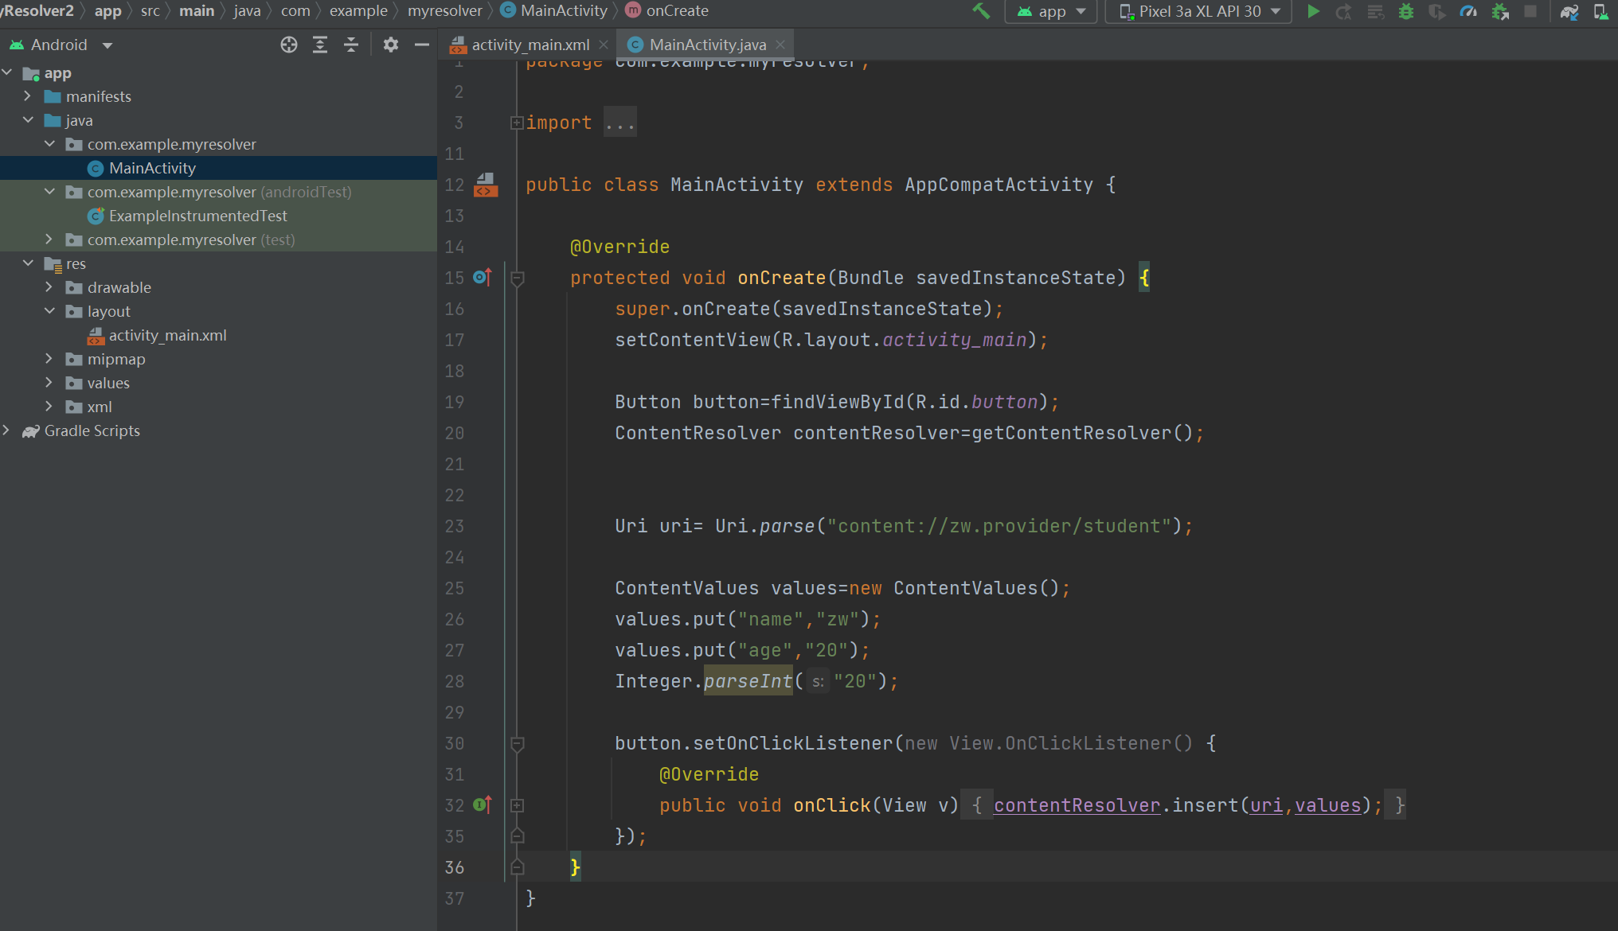
Task: Switch to activity_main.xml editor tab
Action: pos(530,45)
